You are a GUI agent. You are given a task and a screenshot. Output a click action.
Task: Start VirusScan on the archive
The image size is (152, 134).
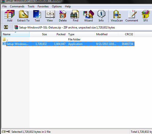pos(117,16)
